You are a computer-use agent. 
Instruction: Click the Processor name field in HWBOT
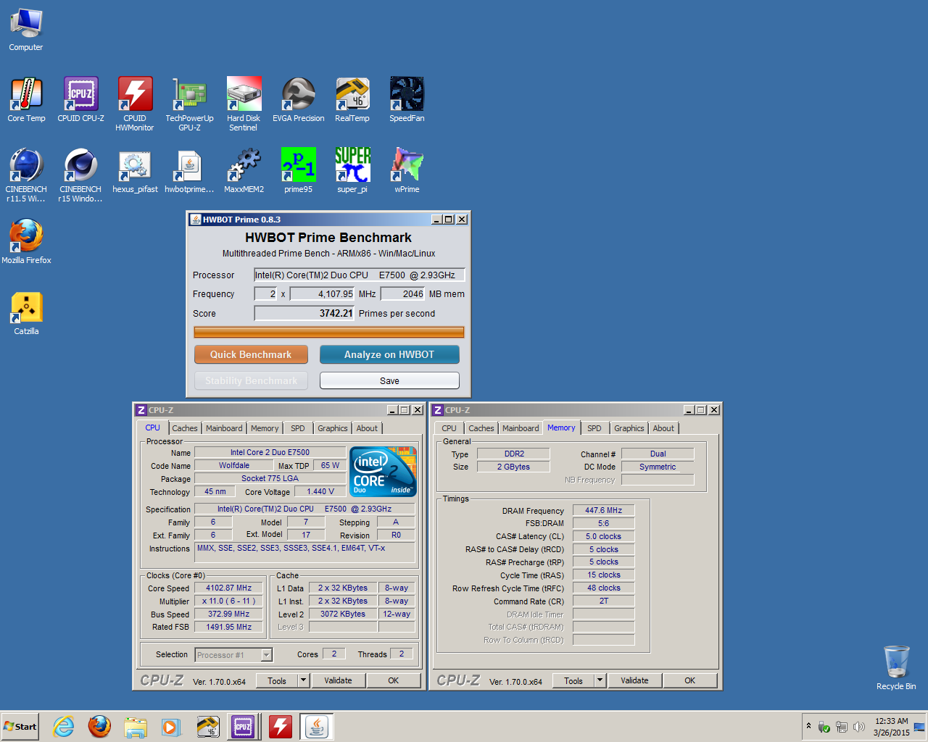[x=359, y=275]
